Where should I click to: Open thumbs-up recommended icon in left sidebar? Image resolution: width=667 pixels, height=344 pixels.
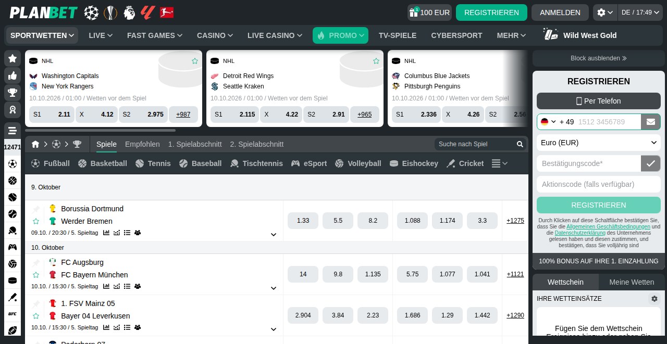tap(13, 75)
